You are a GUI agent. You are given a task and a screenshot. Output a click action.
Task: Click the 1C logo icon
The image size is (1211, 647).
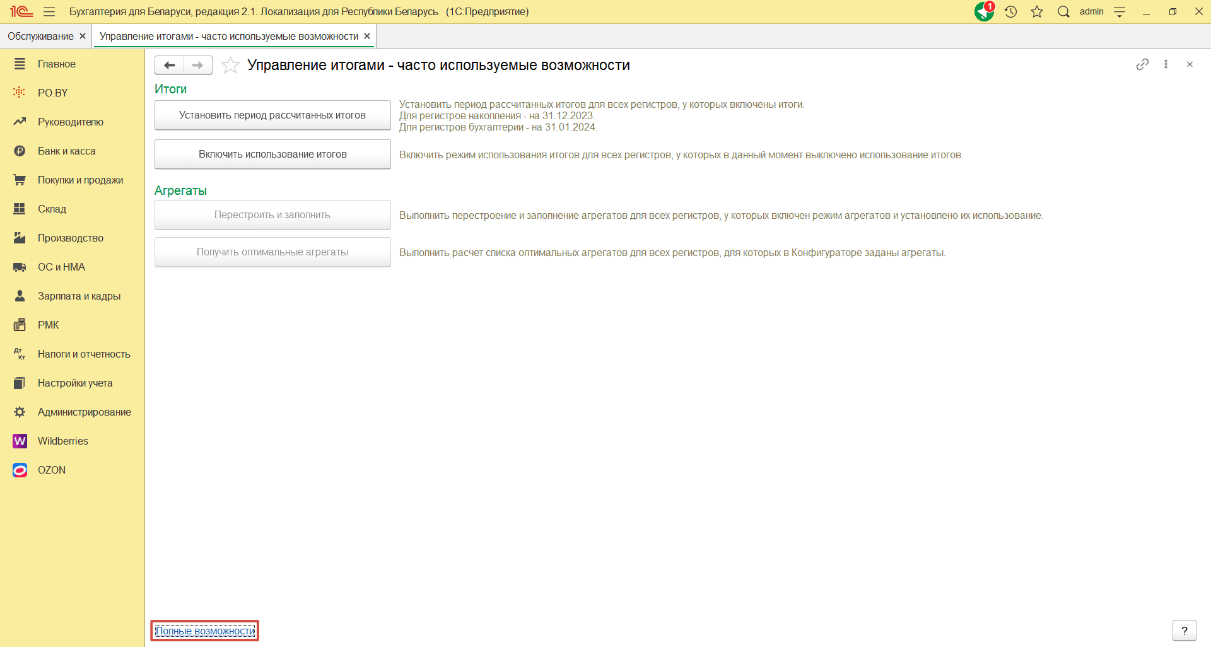click(x=21, y=12)
